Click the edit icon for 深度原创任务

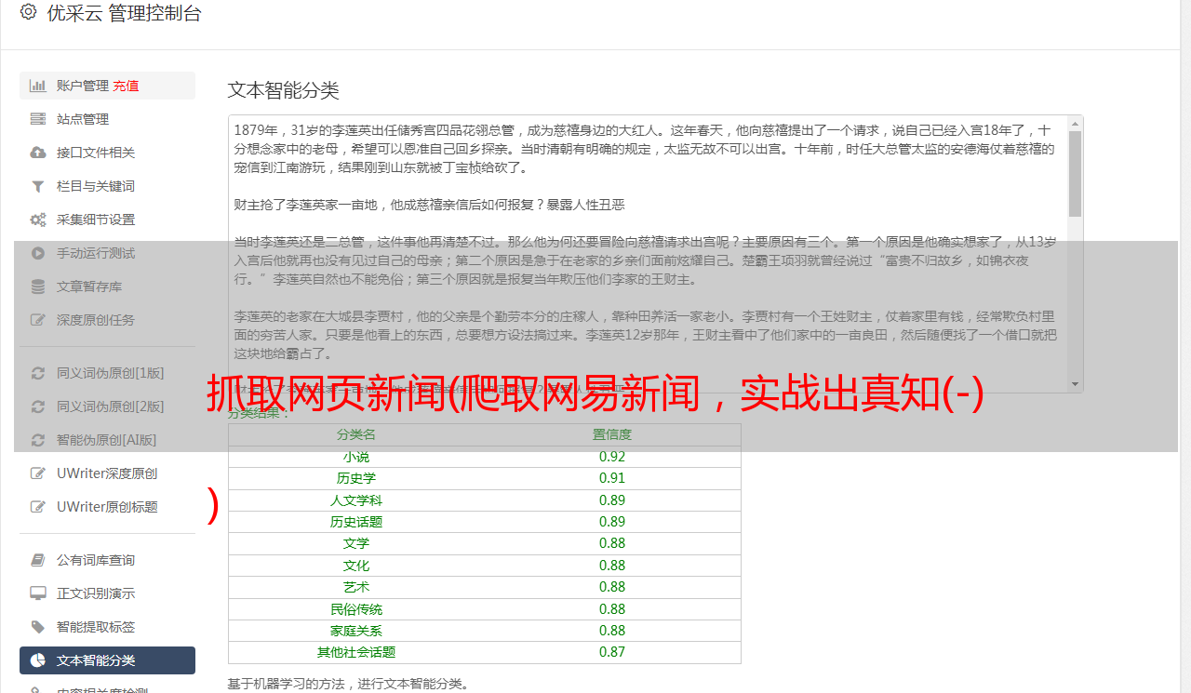click(x=38, y=320)
